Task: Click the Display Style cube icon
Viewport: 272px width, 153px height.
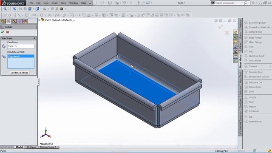Action: point(37,9)
